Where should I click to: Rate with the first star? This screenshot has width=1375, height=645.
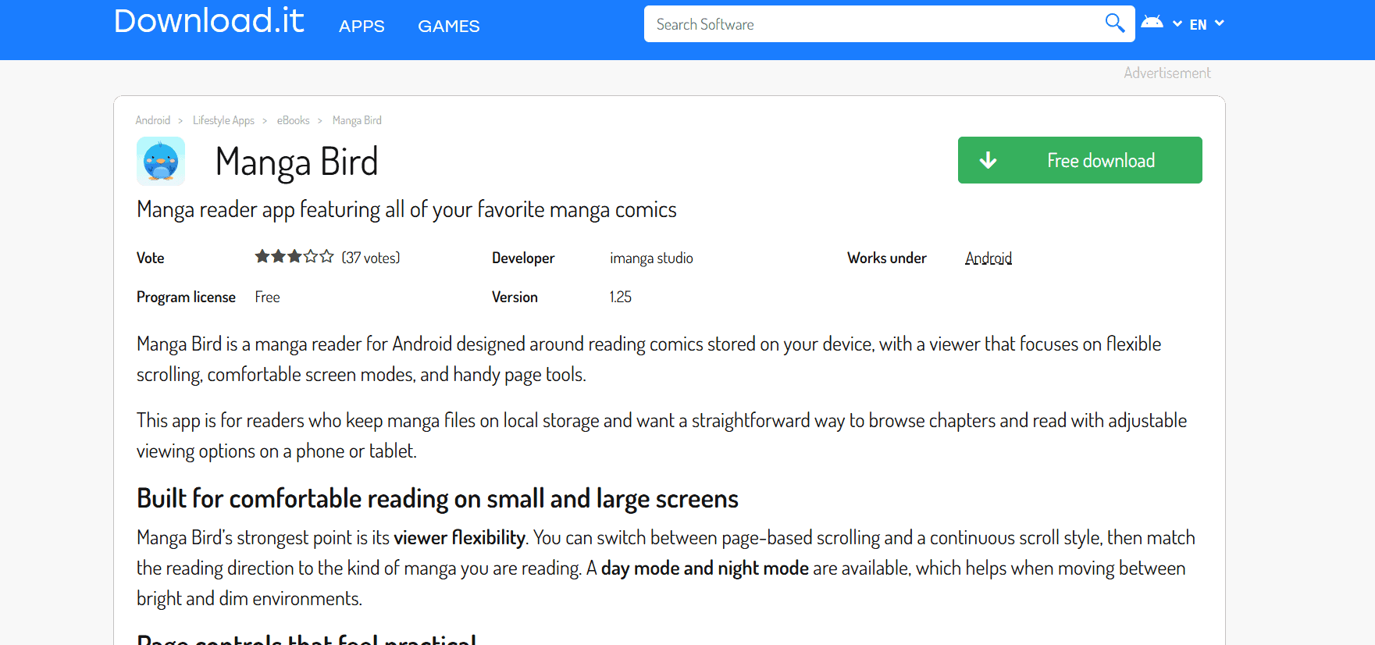(x=262, y=257)
